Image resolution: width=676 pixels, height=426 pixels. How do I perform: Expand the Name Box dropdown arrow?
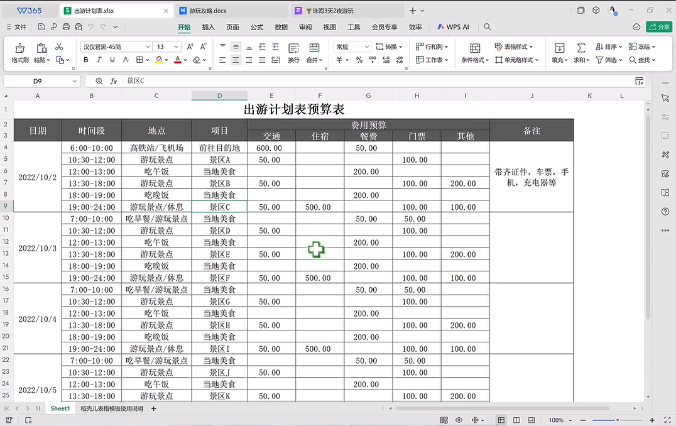pos(75,81)
